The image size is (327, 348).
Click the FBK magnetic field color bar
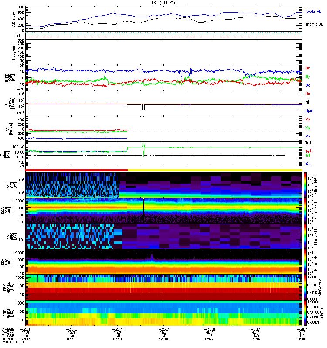click(305, 313)
